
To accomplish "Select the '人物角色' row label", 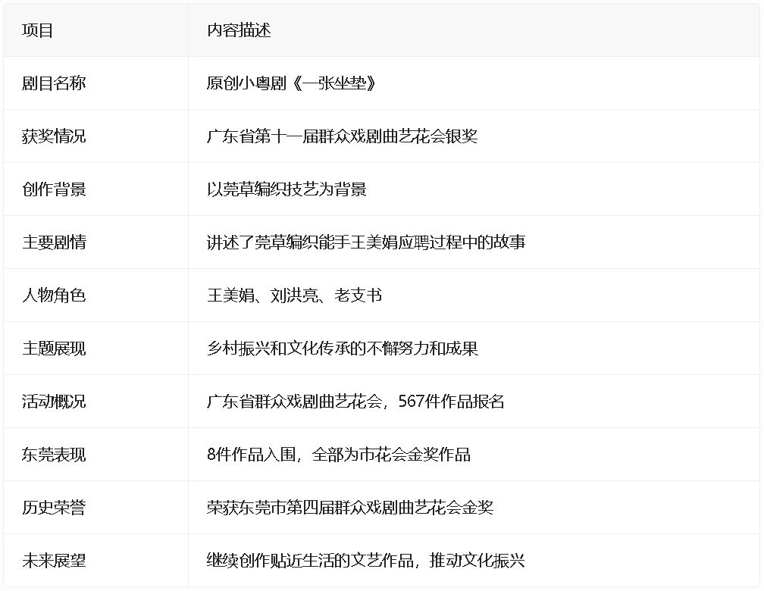I will pyautogui.click(x=54, y=295).
